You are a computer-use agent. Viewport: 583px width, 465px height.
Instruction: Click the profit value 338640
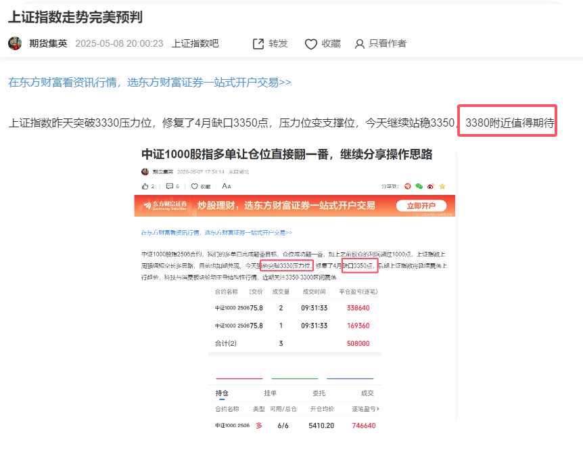358,308
